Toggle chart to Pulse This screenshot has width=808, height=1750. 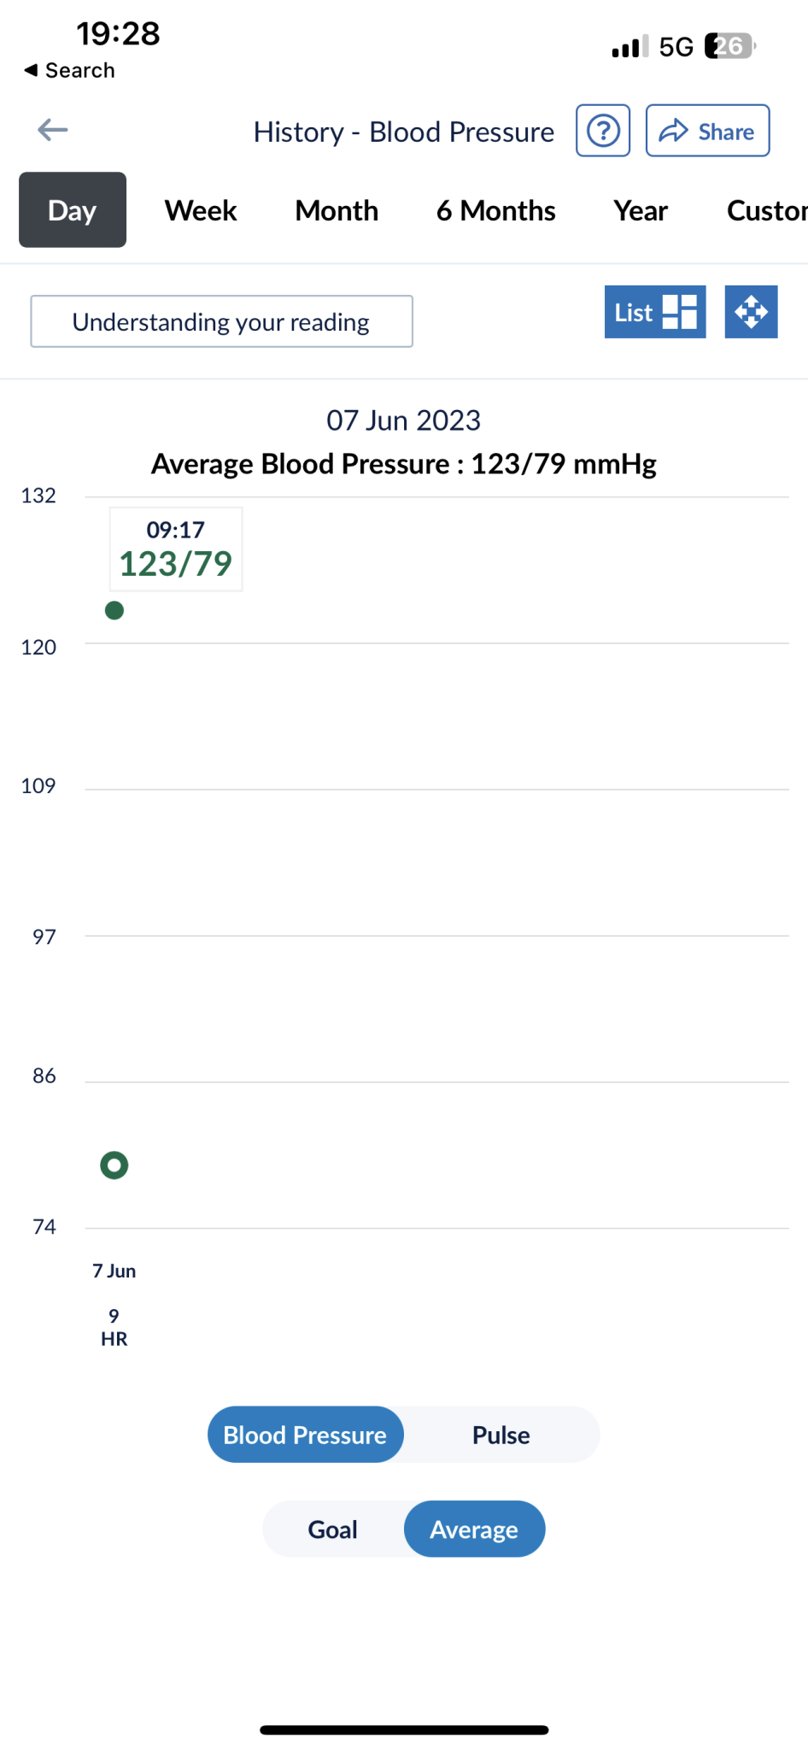(501, 1435)
